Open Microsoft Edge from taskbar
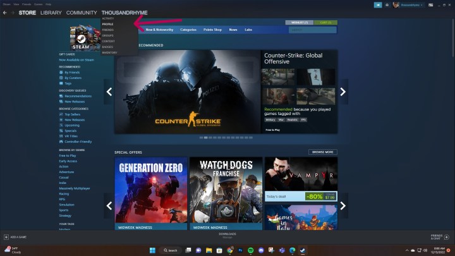The width and height of the screenshot is (455, 256). click(292, 250)
